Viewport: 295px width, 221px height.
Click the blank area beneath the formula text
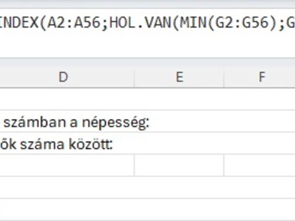[147, 45]
